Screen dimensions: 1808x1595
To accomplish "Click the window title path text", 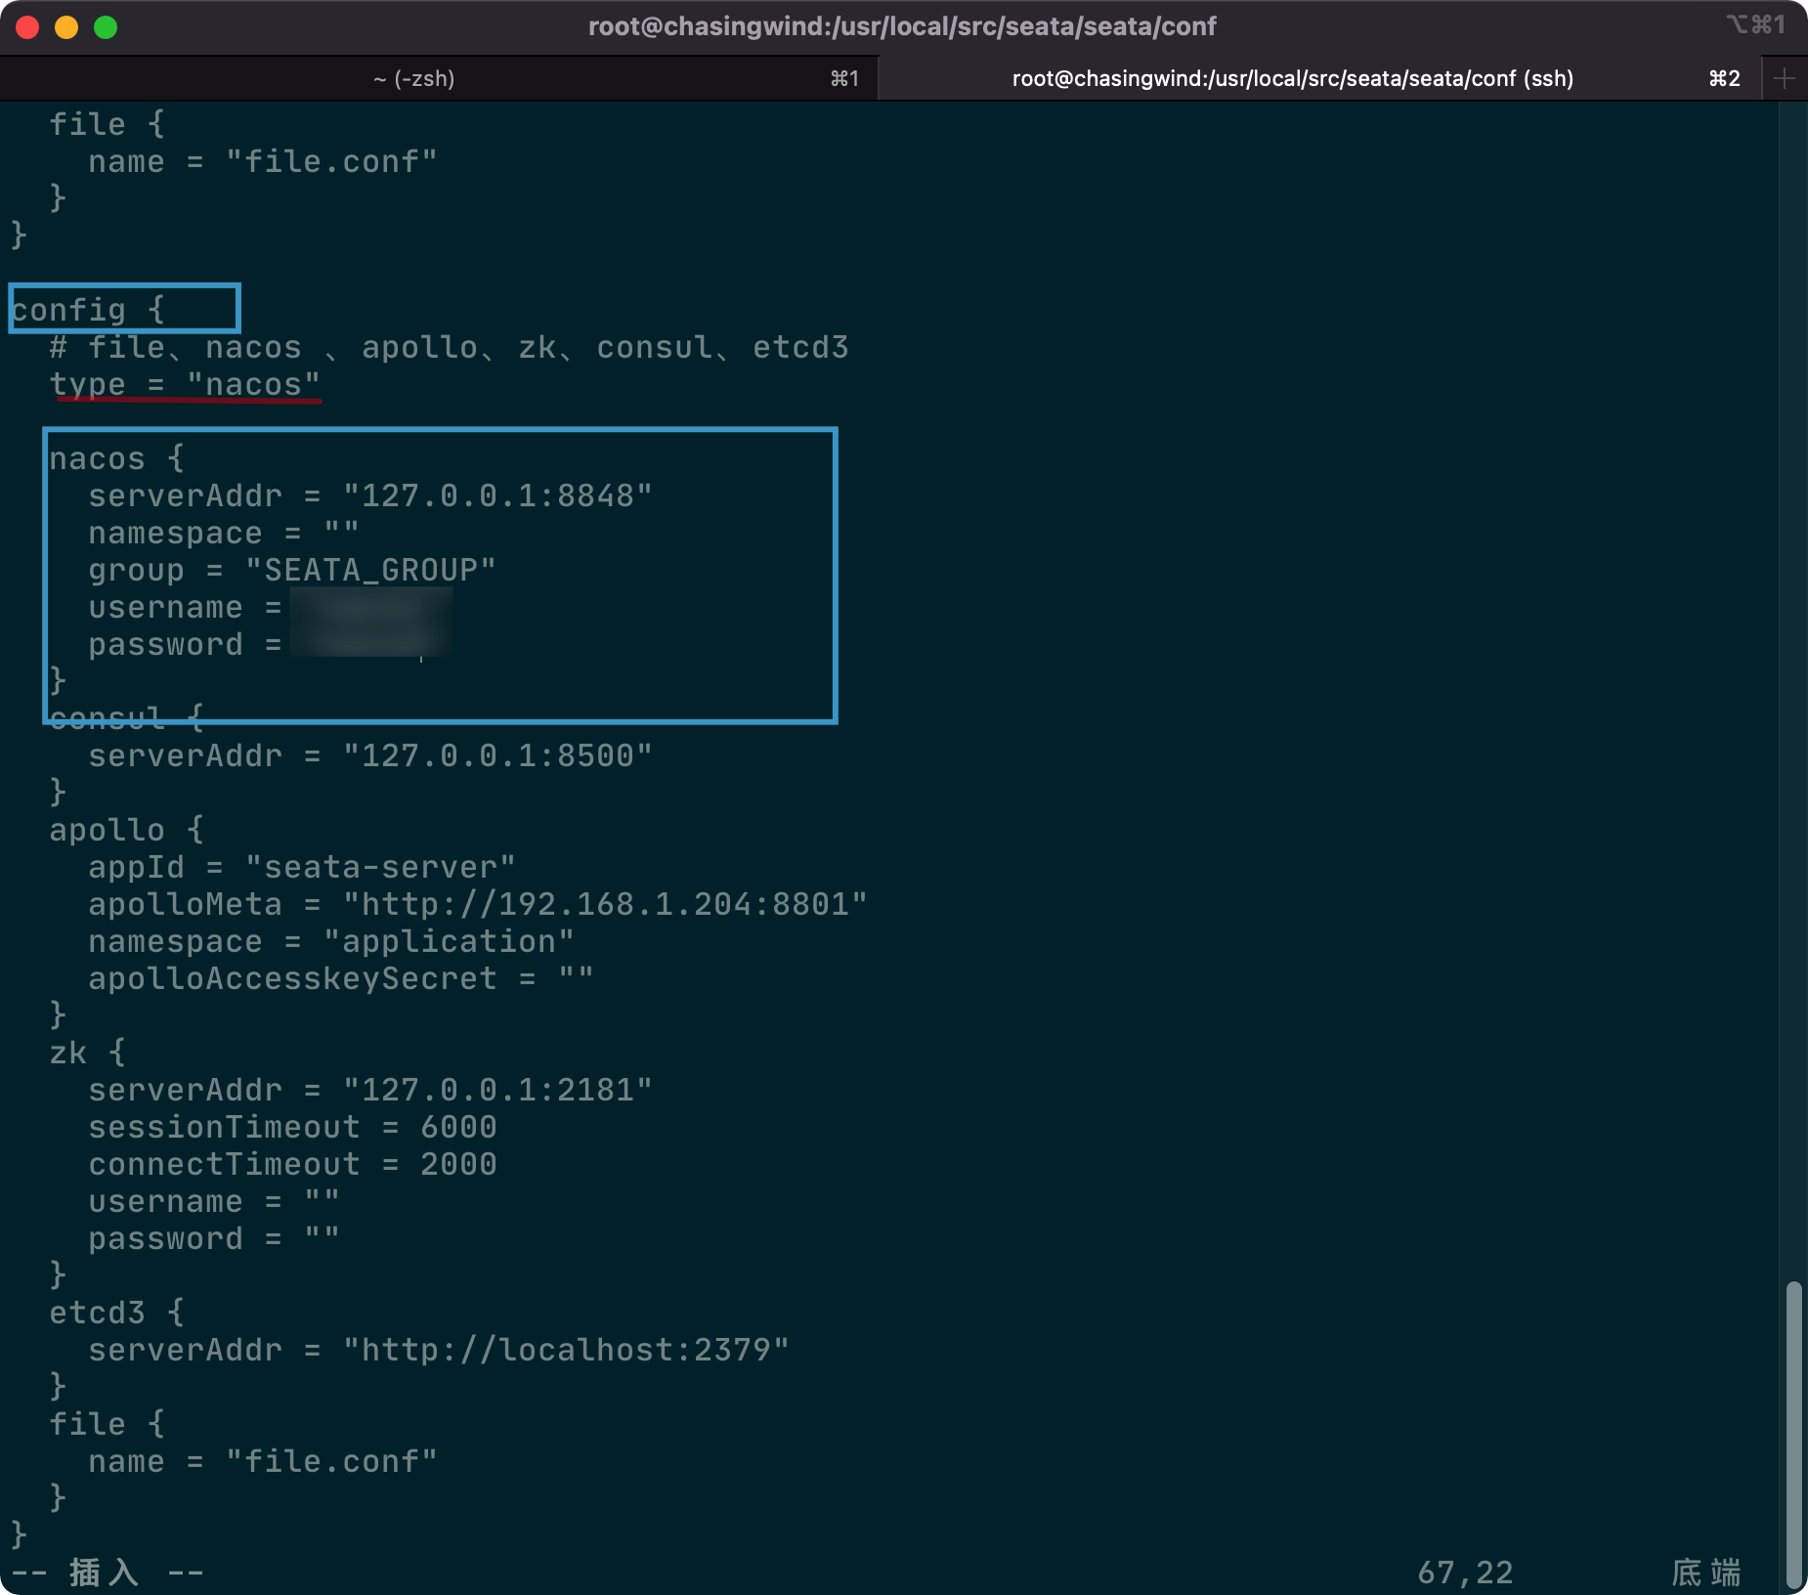I will (x=902, y=26).
